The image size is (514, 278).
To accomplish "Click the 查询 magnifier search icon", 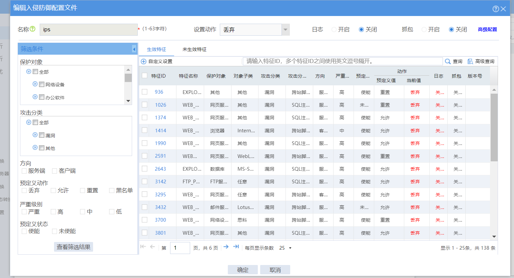I will point(448,61).
